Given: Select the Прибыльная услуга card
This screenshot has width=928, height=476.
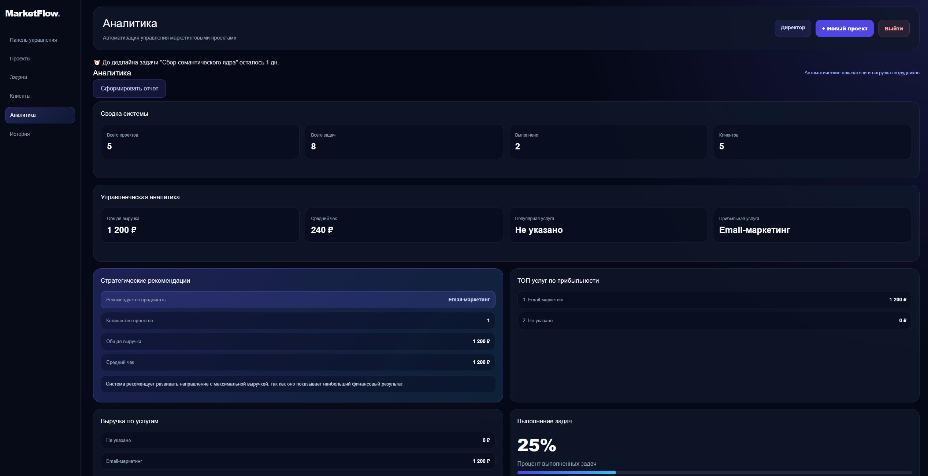Looking at the screenshot, I should click(812, 225).
